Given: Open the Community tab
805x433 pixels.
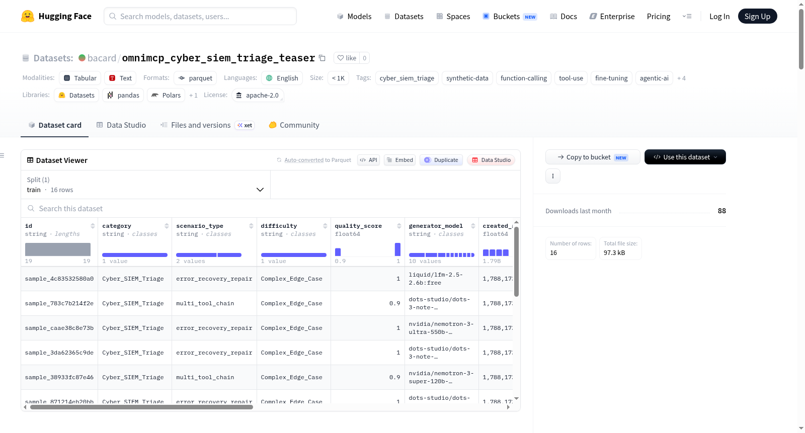Looking at the screenshot, I should 294,125.
